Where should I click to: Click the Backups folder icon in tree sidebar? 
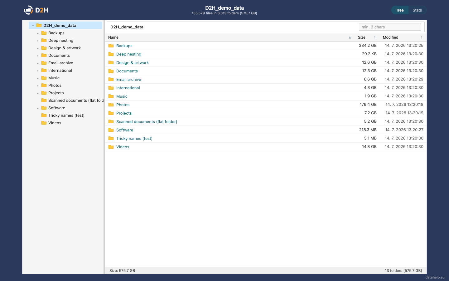(44, 33)
